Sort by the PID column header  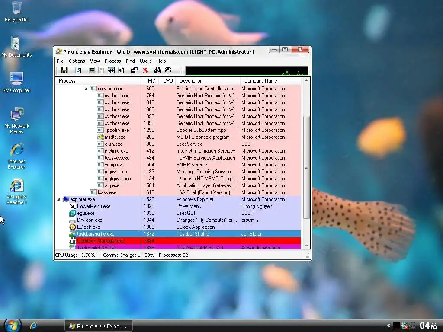coord(150,81)
